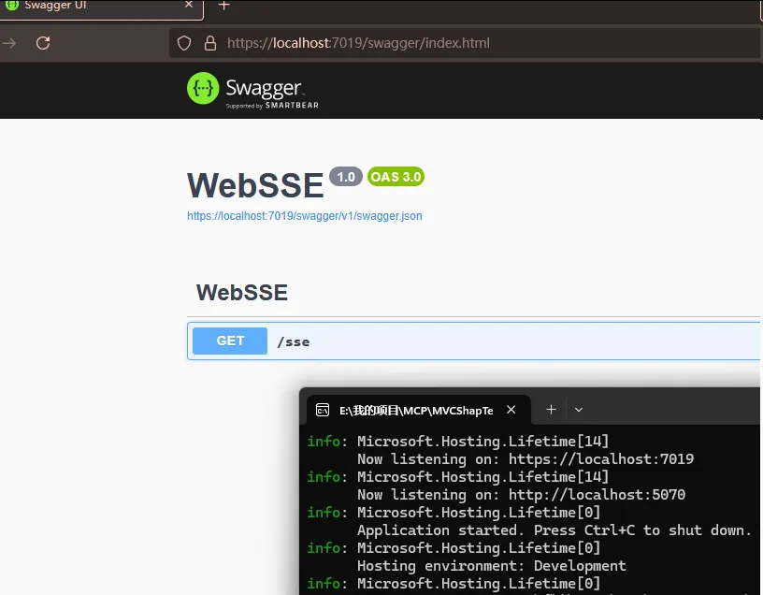
Task: Click the 1.0 version badge
Action: click(x=346, y=177)
